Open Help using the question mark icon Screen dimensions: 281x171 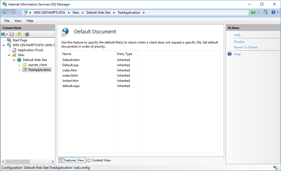(273, 12)
